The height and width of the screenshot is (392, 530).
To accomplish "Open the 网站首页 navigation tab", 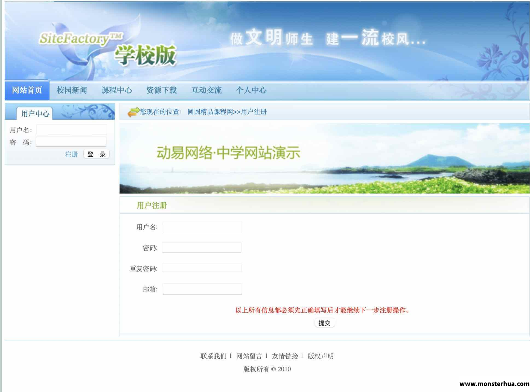I will pos(27,90).
